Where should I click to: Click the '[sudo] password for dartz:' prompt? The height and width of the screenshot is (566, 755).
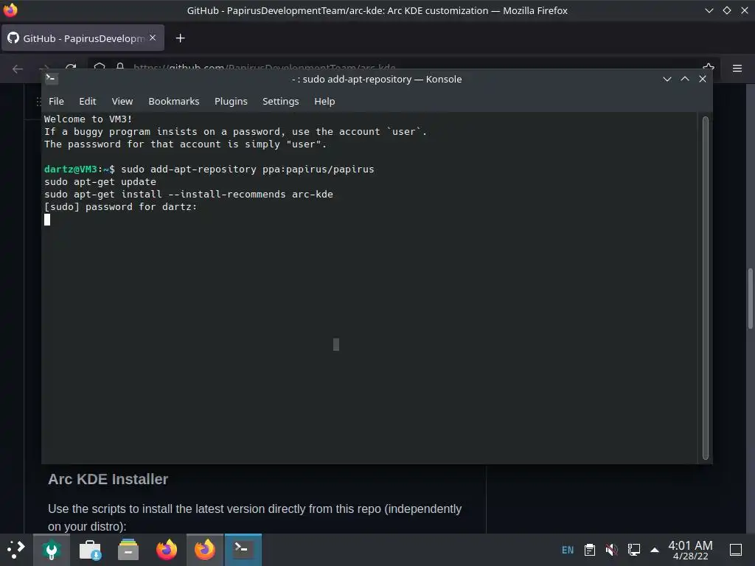tap(121, 207)
